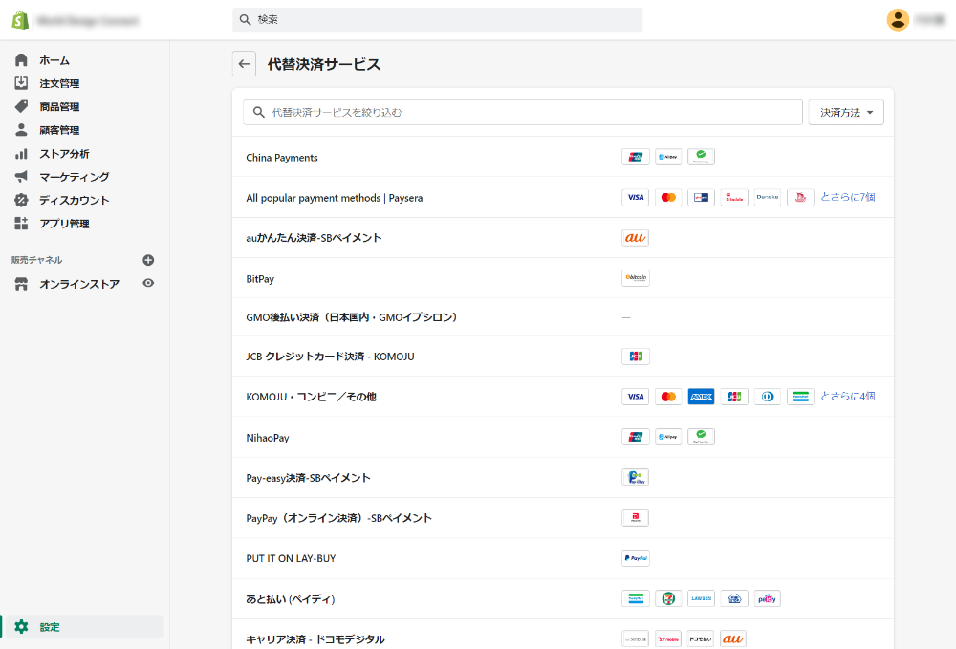
Task: Click the 商品管理 tag icon
Action: pos(21,106)
